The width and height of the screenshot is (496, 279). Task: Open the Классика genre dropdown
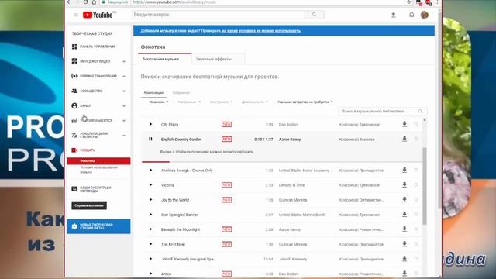coord(159,102)
